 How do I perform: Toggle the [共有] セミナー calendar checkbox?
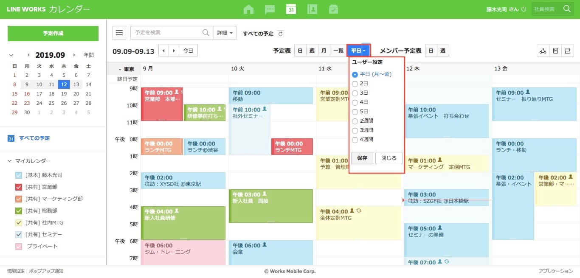(19, 235)
